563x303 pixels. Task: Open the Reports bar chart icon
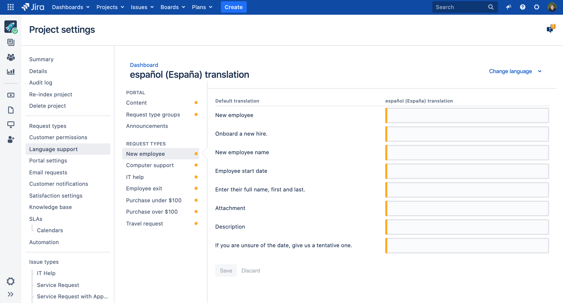[11, 72]
